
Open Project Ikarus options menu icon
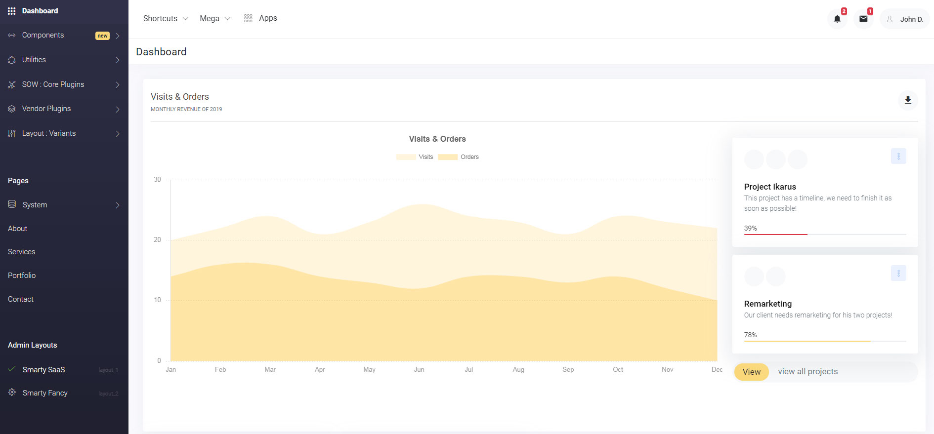(898, 157)
